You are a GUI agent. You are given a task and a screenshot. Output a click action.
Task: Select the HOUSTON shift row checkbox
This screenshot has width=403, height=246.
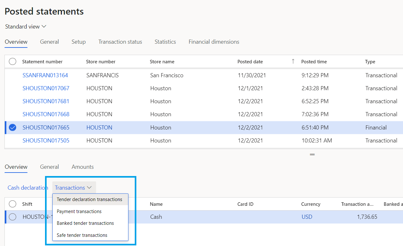[12, 217]
